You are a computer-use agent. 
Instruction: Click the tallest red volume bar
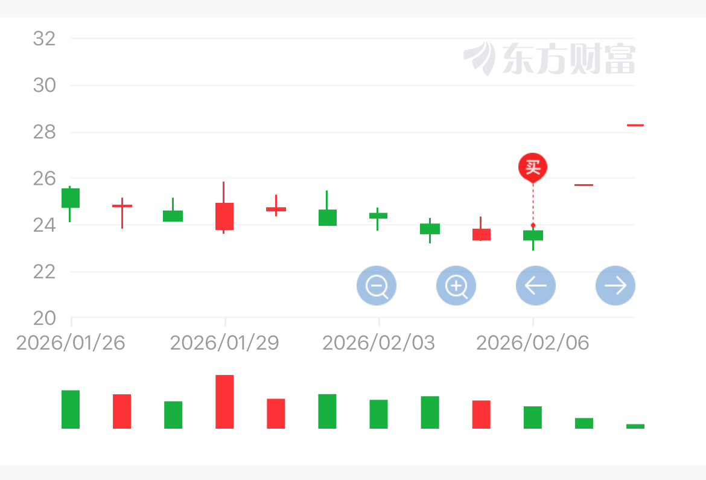(224, 402)
